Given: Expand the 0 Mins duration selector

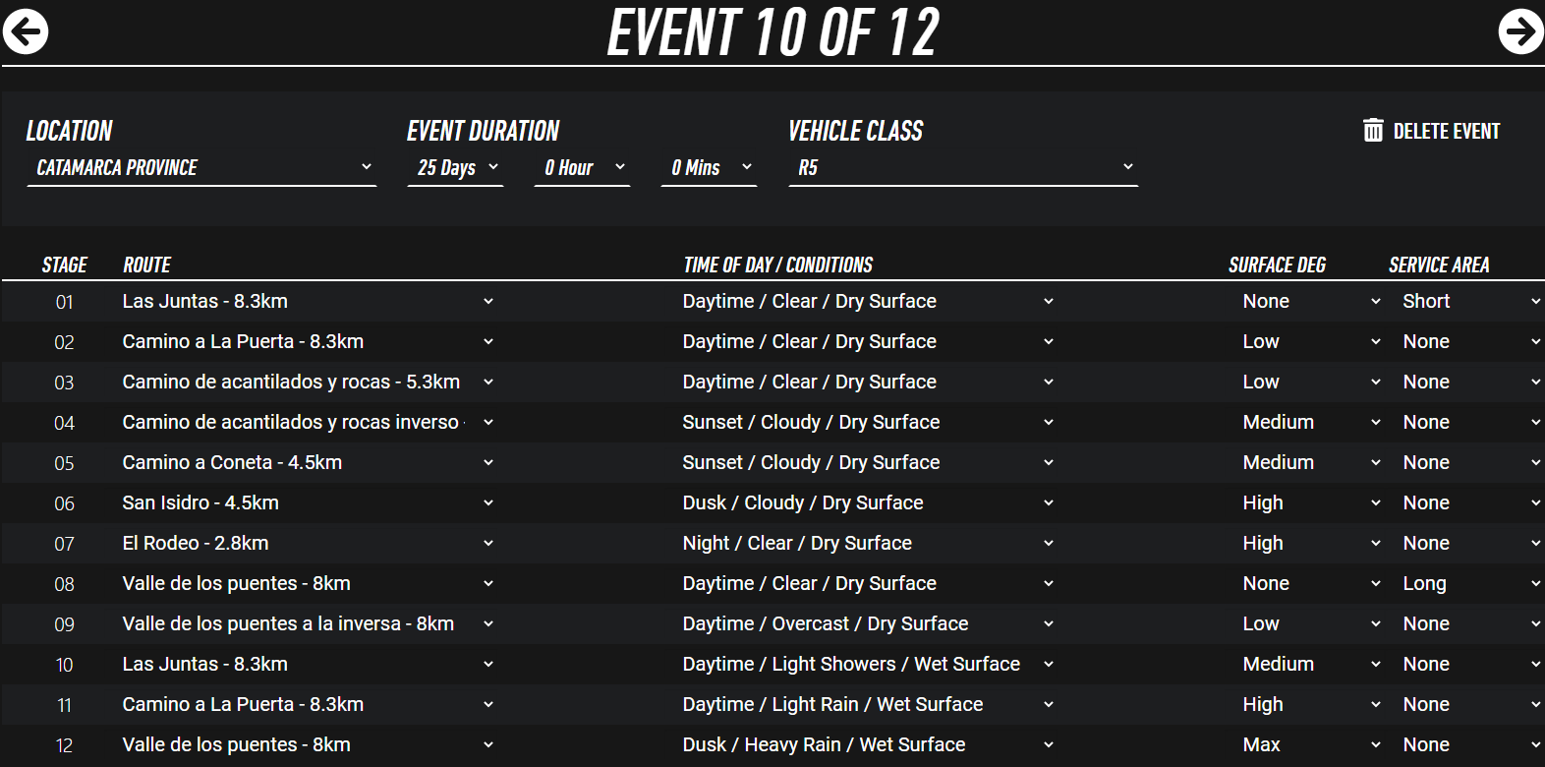Looking at the screenshot, I should [x=709, y=168].
